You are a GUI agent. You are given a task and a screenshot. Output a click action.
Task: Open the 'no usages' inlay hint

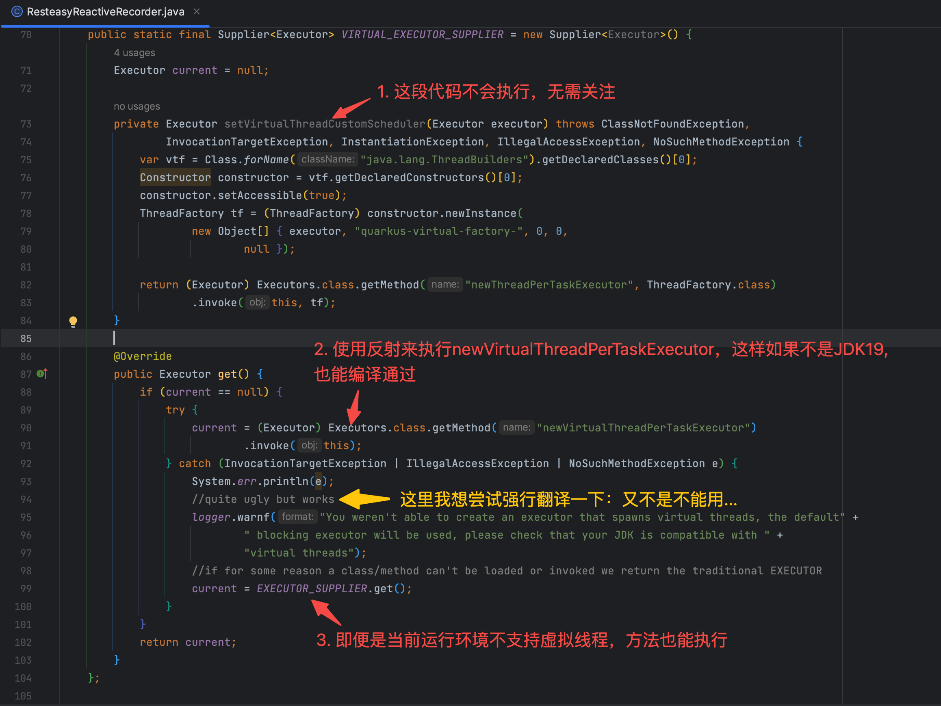[x=137, y=106]
